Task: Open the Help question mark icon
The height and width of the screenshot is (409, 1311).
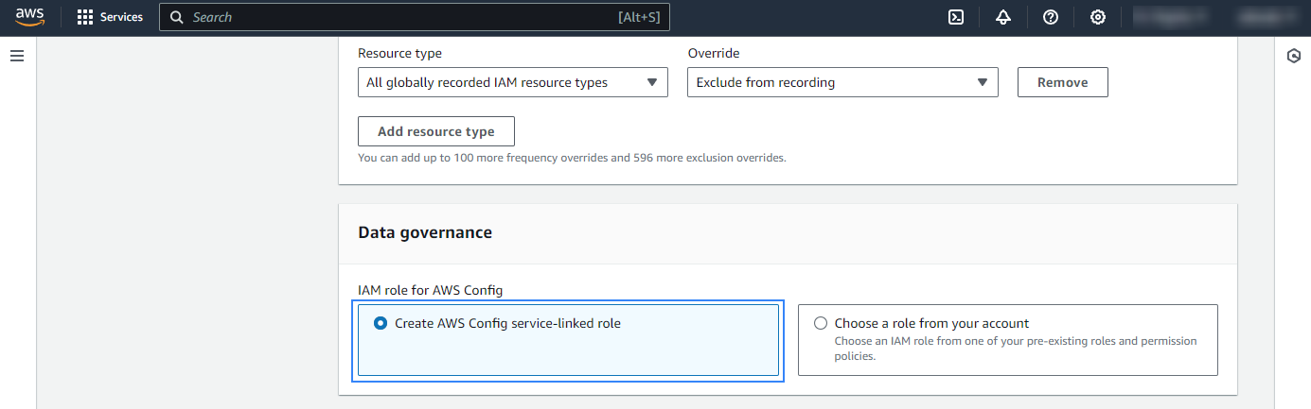Action: (1051, 17)
